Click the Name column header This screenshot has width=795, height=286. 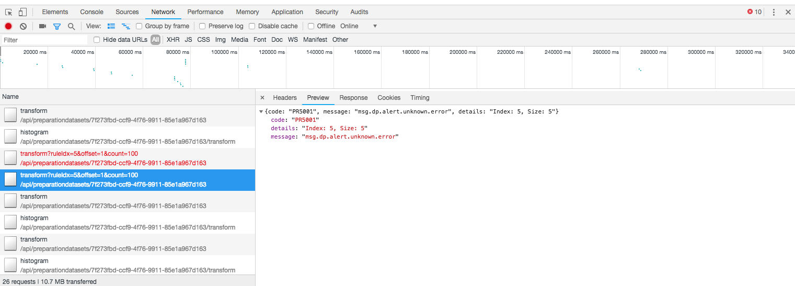point(128,97)
